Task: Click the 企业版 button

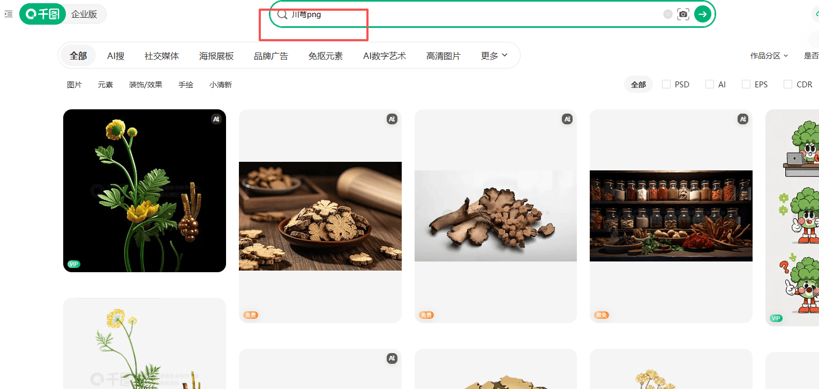Action: coord(84,14)
